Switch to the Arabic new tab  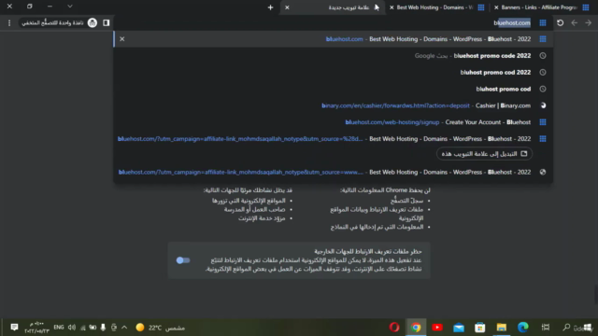[x=333, y=7]
